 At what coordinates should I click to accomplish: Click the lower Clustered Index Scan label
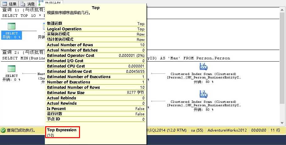pos(204,102)
